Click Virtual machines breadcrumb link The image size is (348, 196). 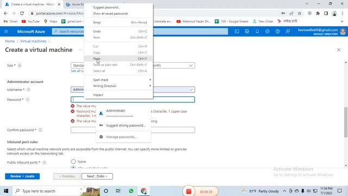(33, 41)
